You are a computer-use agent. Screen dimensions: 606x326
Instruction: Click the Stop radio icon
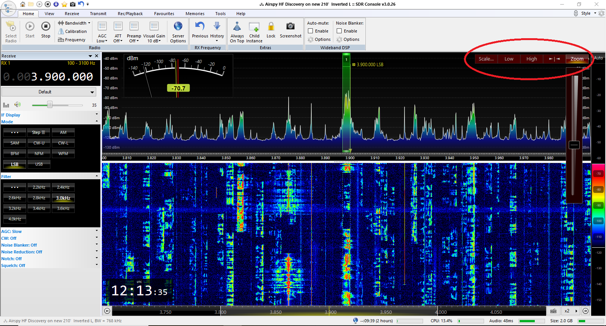click(45, 27)
